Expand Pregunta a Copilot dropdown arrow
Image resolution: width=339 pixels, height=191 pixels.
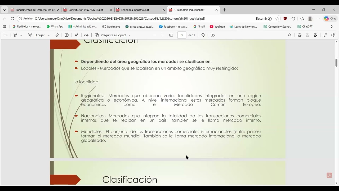pos(129,35)
